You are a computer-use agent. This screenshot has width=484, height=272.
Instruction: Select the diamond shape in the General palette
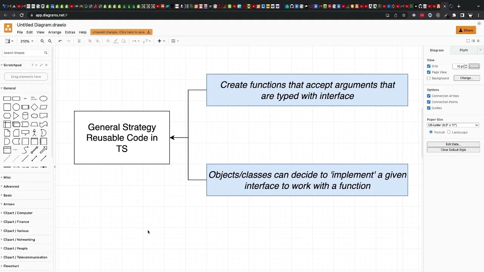[x=34, y=107]
